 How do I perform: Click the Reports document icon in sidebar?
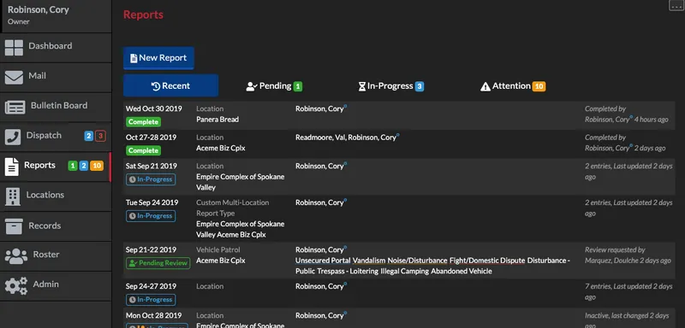[12, 167]
